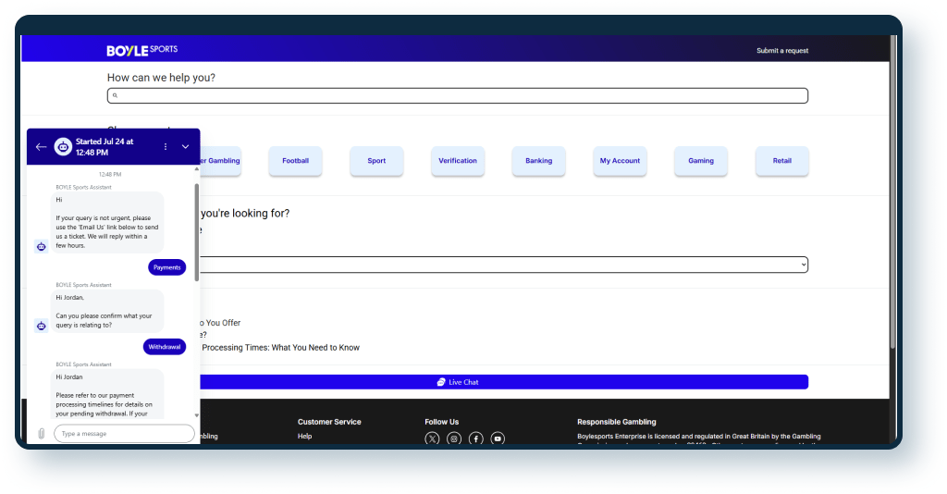The image size is (947, 494).
Task: Click the Submit a request link
Action: click(x=781, y=51)
